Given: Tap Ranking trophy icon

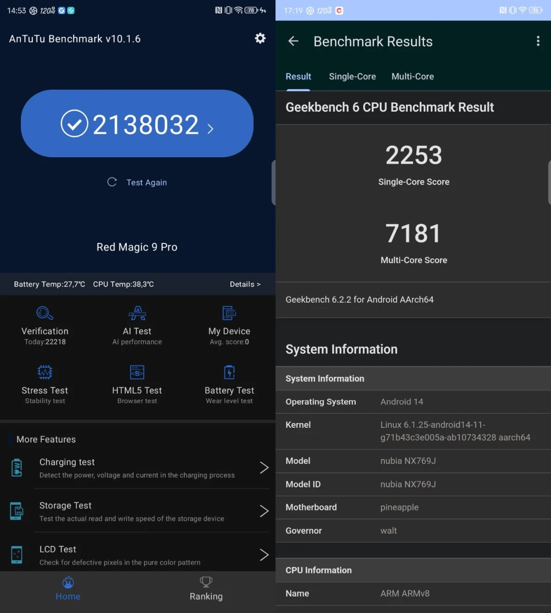Looking at the screenshot, I should coord(206,582).
